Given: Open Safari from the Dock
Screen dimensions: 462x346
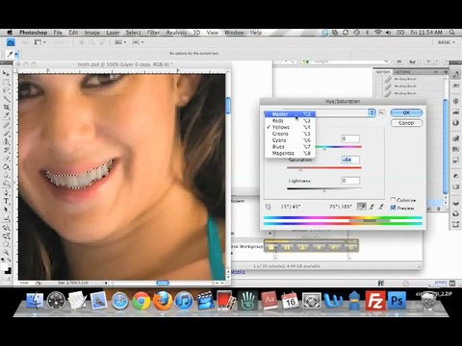Looking at the screenshot, I should pyautogui.click(x=120, y=301).
